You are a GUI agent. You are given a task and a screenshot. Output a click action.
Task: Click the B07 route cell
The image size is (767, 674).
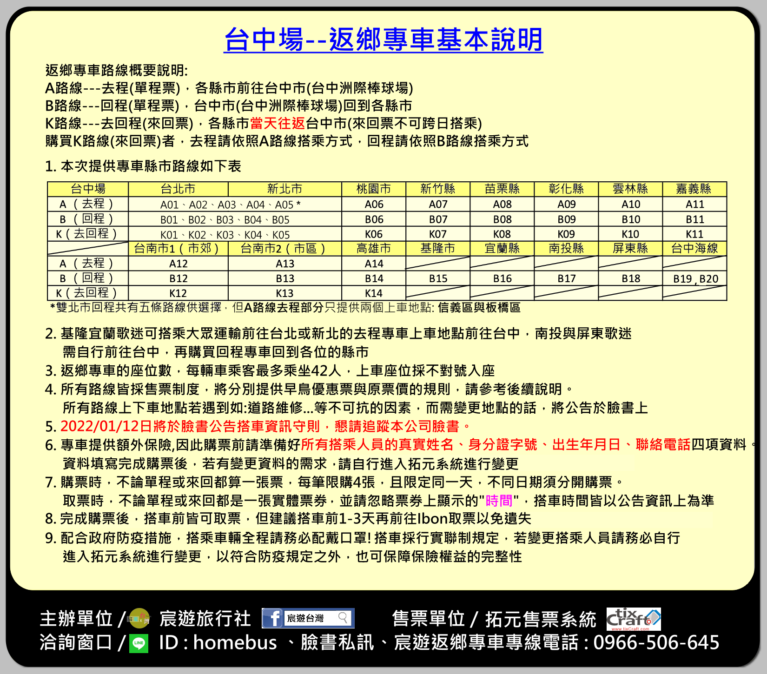tap(438, 219)
